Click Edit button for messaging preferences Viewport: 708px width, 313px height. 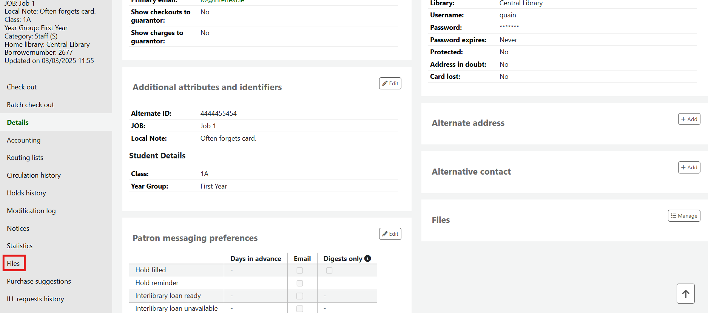(x=390, y=234)
